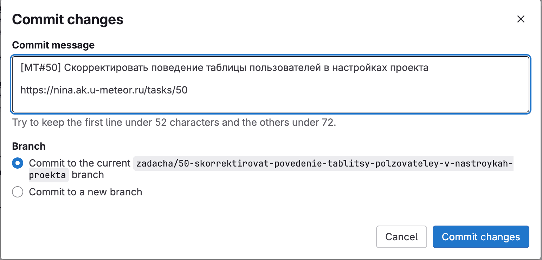Cancel the commit dialog
The height and width of the screenshot is (260, 542).
coord(401,237)
